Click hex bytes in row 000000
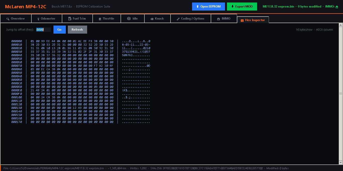Image resolution: width=343 pixels, height=171 pixels. pyautogui.click(x=72, y=41)
